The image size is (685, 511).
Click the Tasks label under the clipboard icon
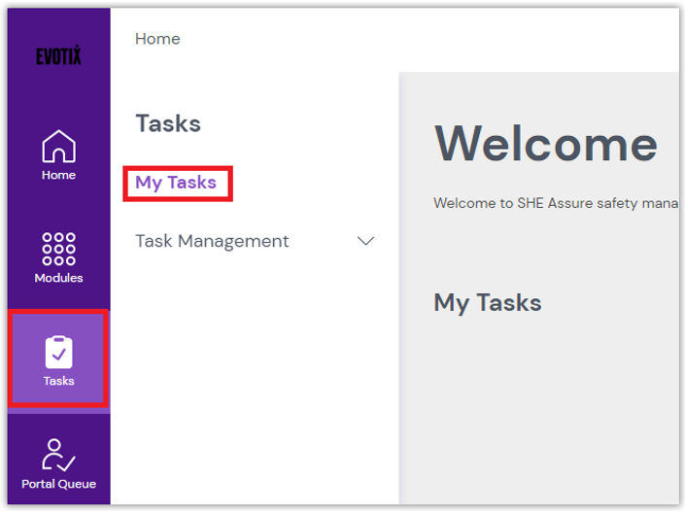pyautogui.click(x=58, y=381)
